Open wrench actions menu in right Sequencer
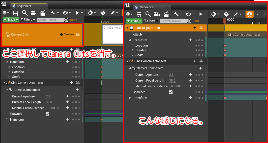 coord(178,14)
